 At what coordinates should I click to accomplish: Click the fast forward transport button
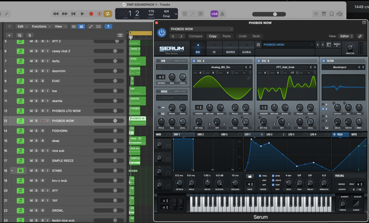[x=65, y=14]
